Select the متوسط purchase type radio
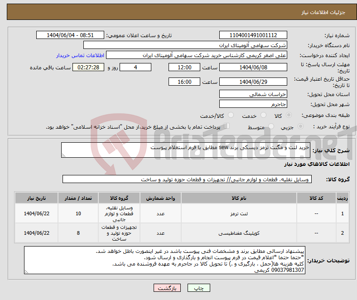The image size is (357, 300). (x=271, y=126)
